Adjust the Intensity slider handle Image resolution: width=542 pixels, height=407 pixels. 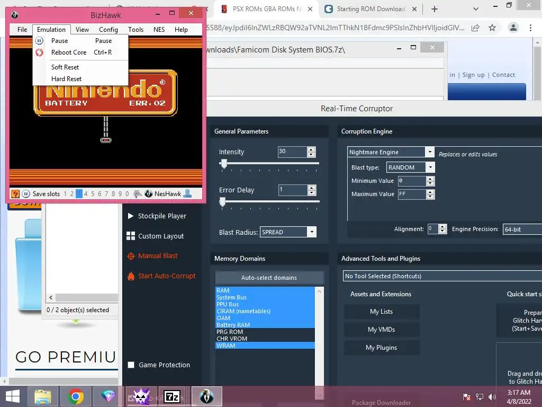point(224,164)
